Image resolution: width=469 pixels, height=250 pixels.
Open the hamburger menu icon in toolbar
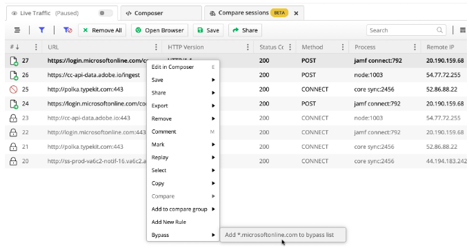coord(17,30)
